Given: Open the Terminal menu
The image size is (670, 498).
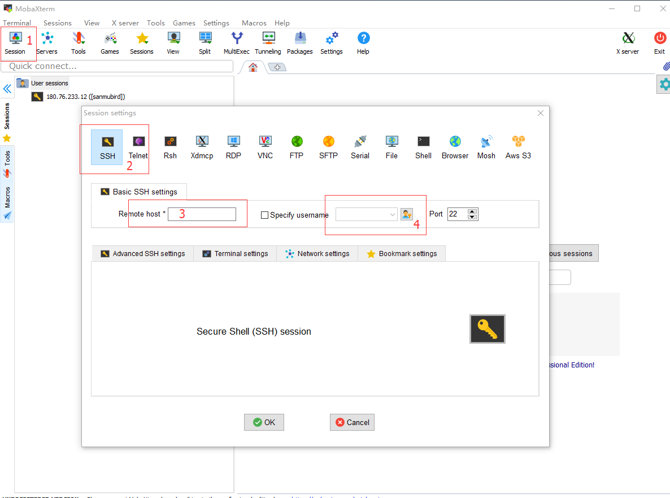Looking at the screenshot, I should (x=17, y=23).
